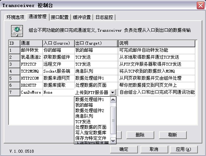
Task: Click the 邮件转发 channel cell
Action: click(x=31, y=51)
